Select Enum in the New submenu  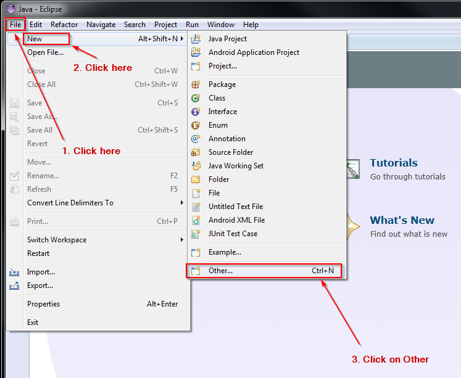(267, 125)
